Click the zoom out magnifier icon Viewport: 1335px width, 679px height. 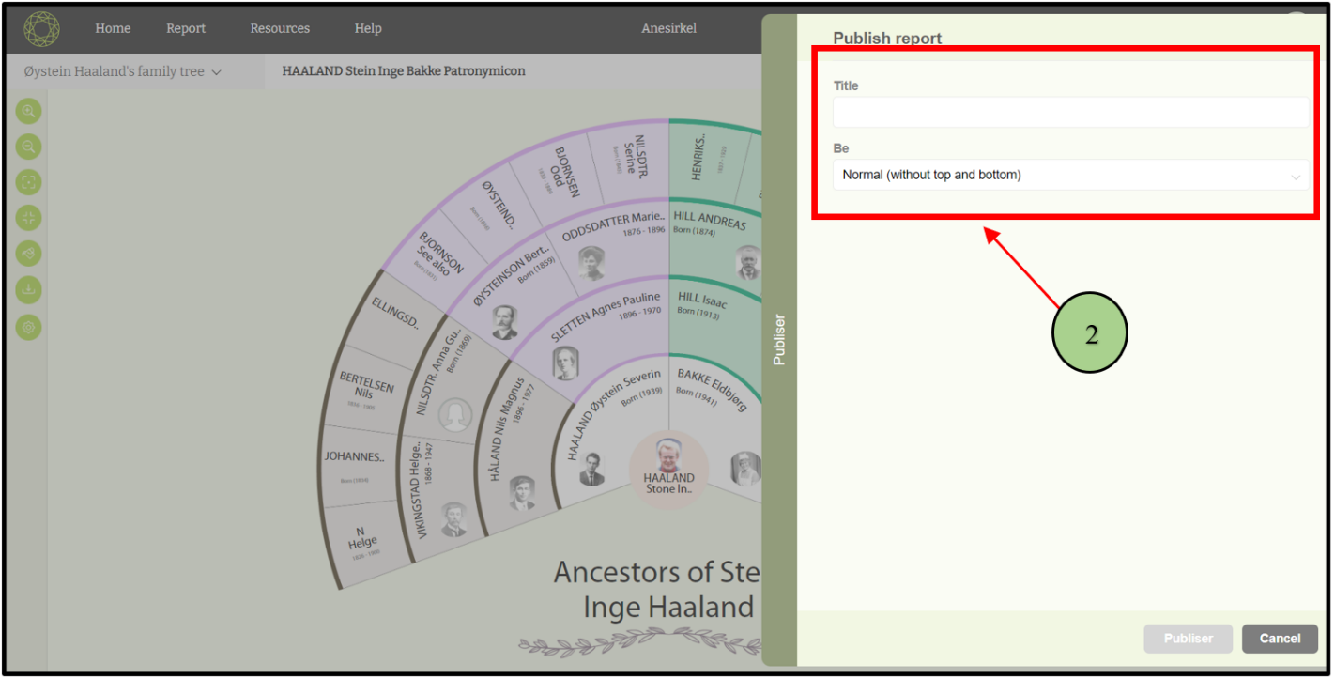(29, 147)
